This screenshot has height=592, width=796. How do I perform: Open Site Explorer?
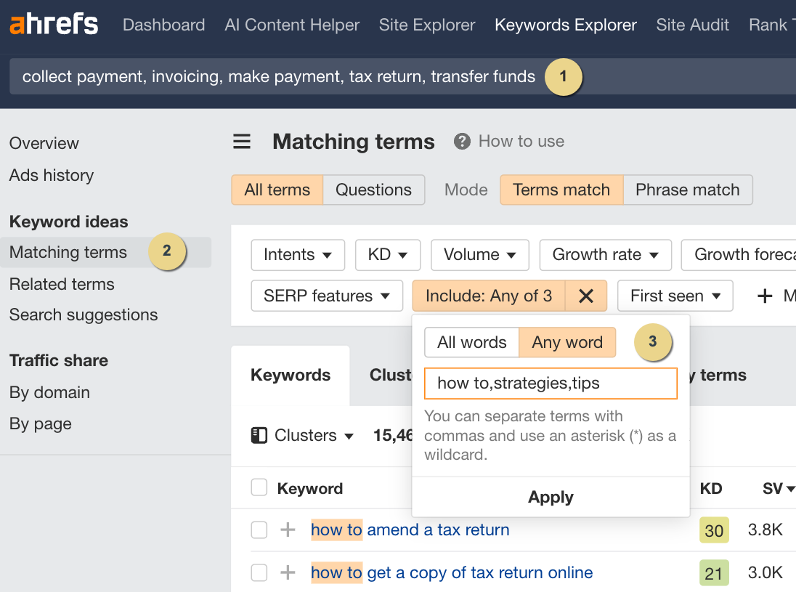click(427, 25)
